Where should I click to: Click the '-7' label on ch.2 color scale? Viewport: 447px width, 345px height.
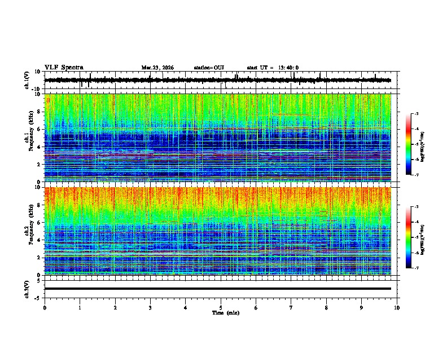[x=417, y=268]
